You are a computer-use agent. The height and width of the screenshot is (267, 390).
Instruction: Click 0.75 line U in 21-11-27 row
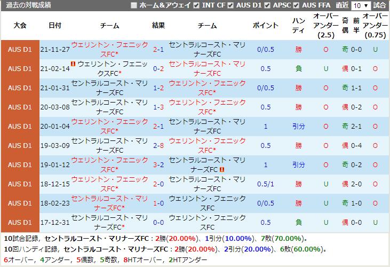(375, 50)
